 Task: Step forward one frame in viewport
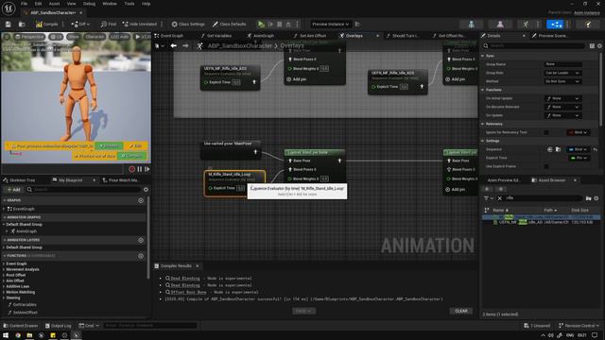(x=147, y=169)
